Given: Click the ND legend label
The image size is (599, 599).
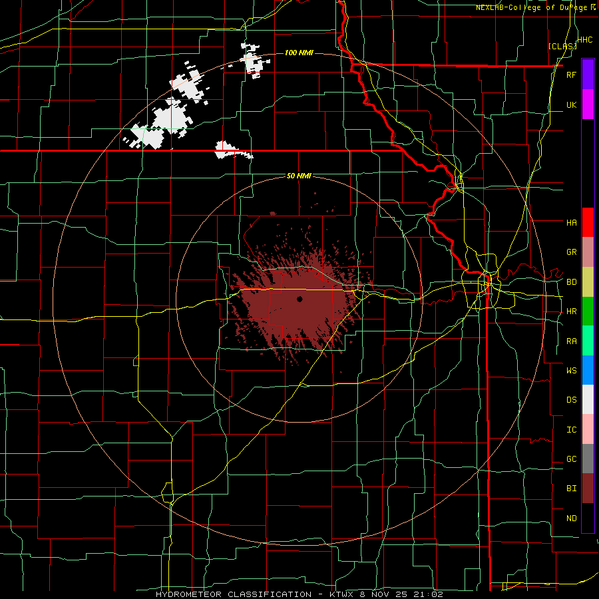Looking at the screenshot, I should point(571,518).
